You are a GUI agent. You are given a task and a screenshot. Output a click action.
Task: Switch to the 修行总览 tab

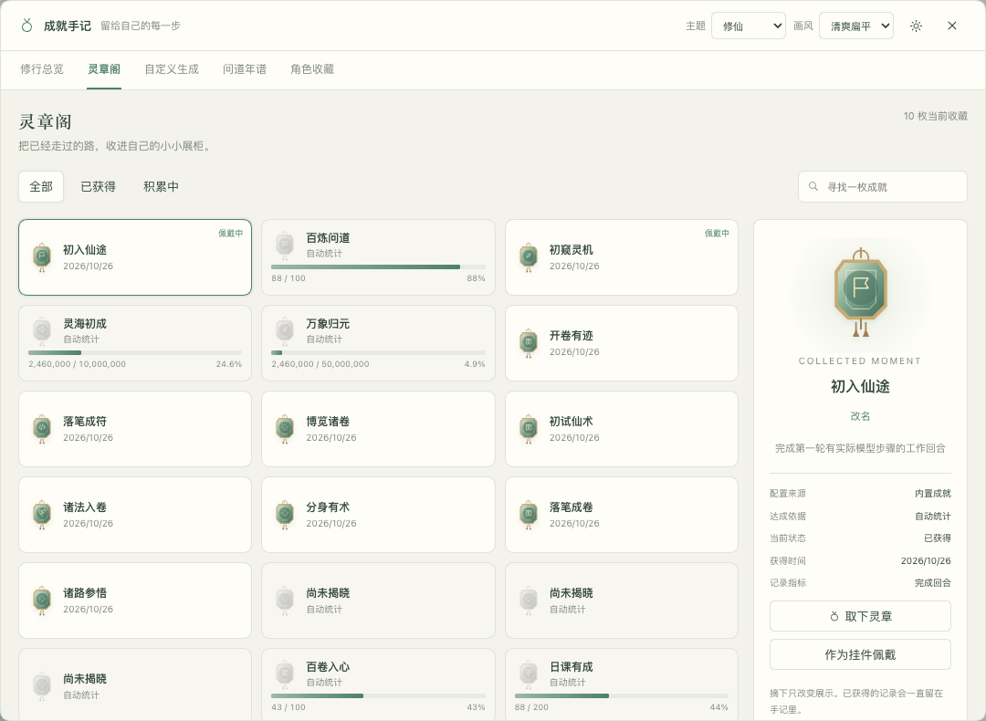click(42, 69)
